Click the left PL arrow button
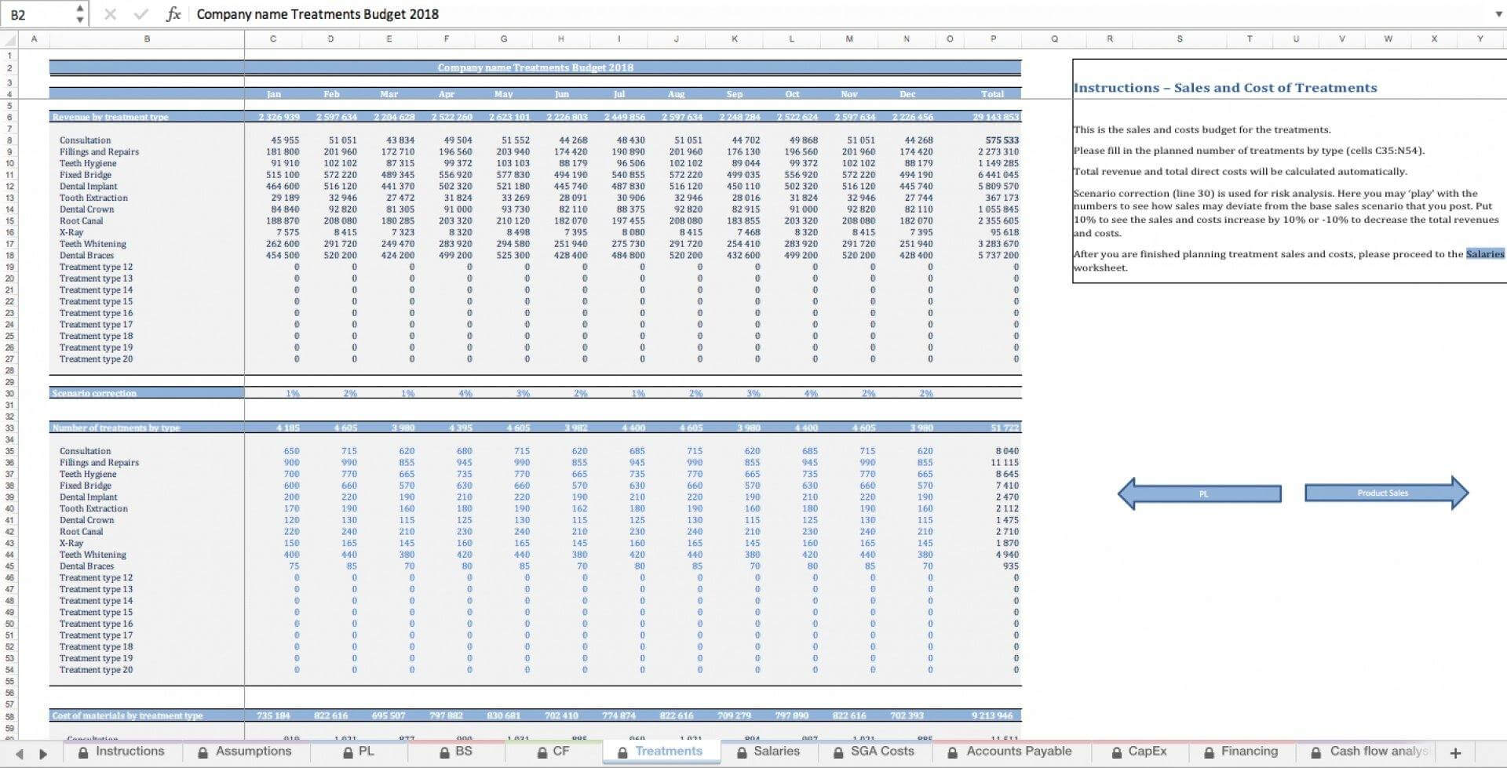This screenshot has height=768, width=1507. tap(1199, 493)
